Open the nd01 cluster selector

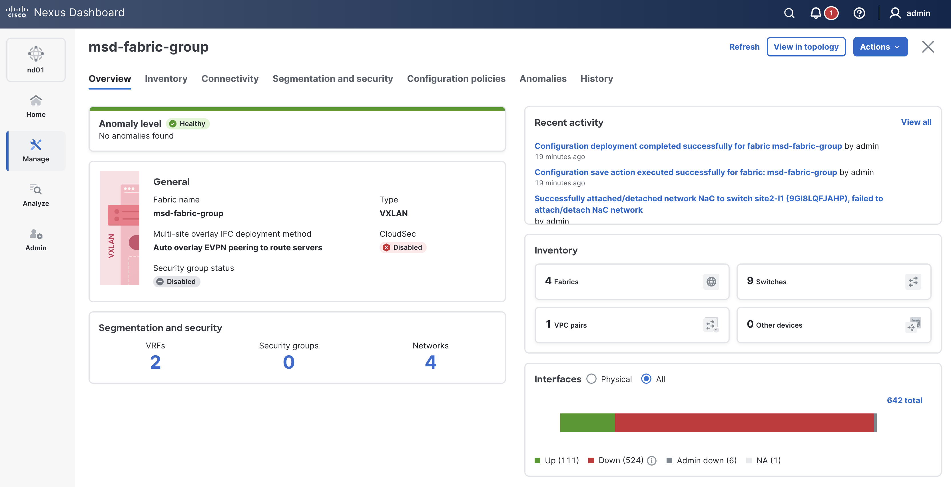[36, 60]
